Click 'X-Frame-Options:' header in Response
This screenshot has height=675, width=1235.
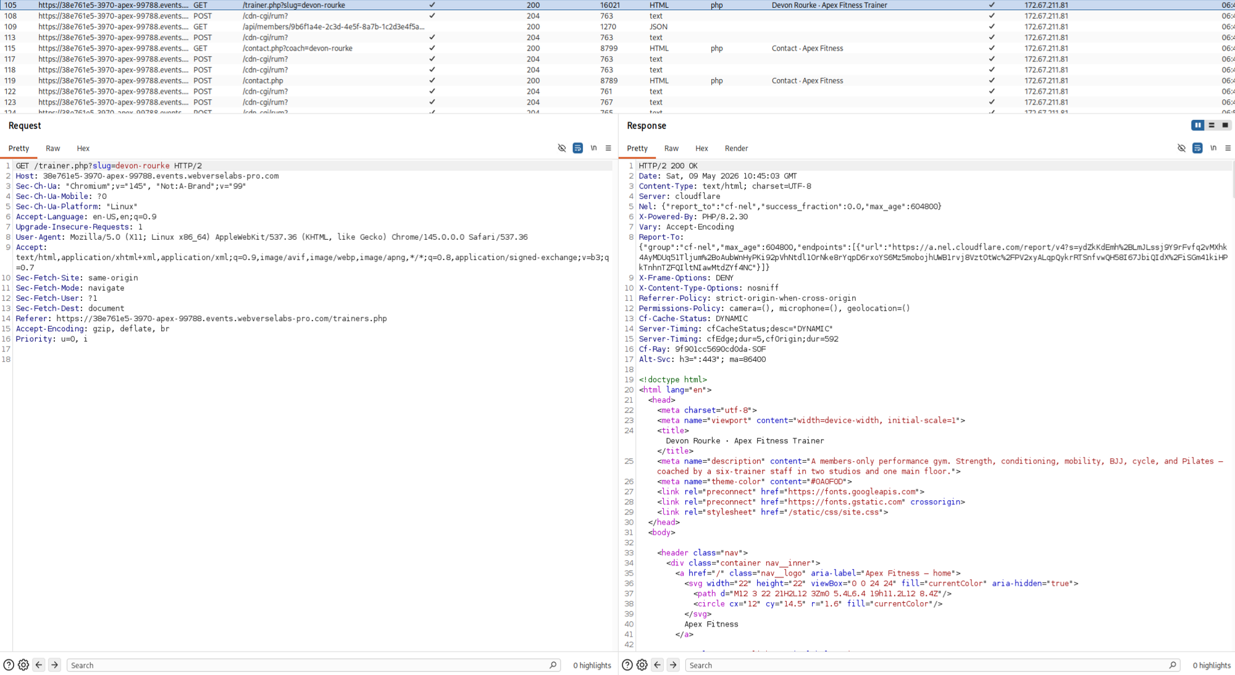click(x=674, y=278)
